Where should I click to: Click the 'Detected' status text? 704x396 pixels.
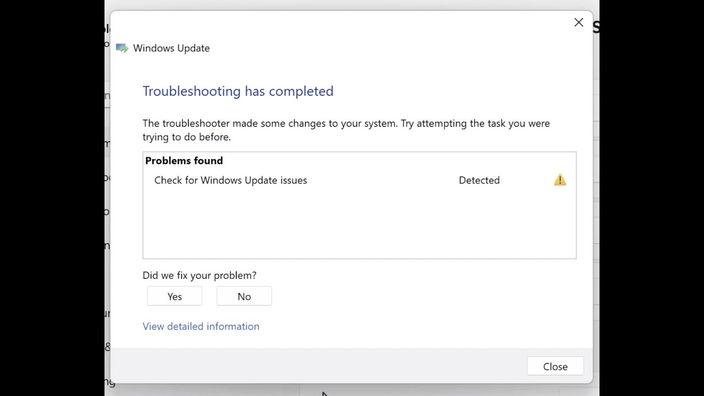tap(479, 180)
